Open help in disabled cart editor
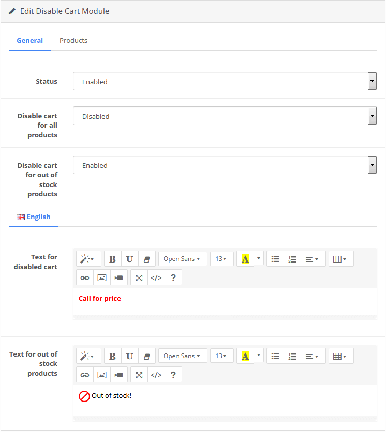Screen dimensions: 386x432 point(173,277)
